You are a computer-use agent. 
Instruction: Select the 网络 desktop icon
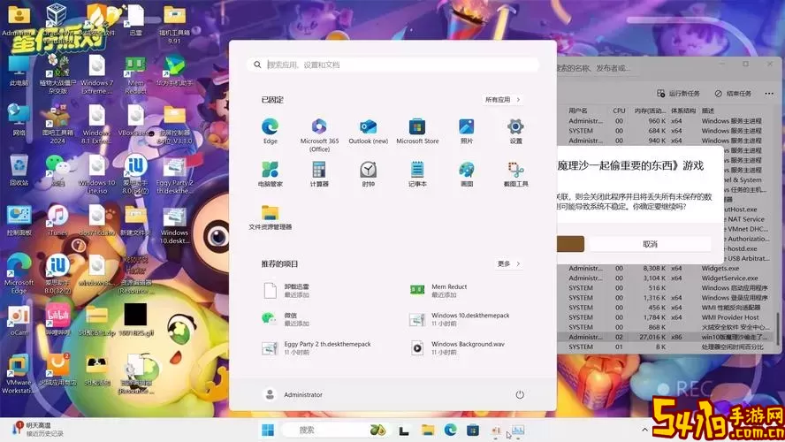pos(19,120)
